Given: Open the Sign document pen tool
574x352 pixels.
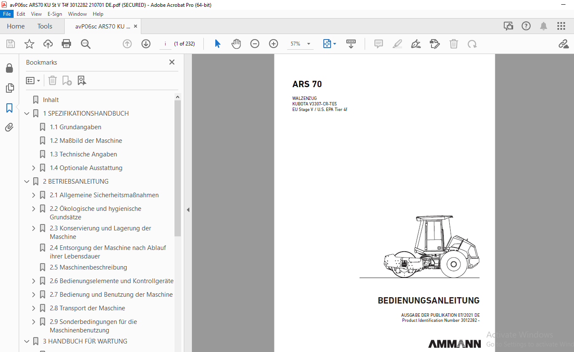Looking at the screenshot, I should click(x=416, y=44).
